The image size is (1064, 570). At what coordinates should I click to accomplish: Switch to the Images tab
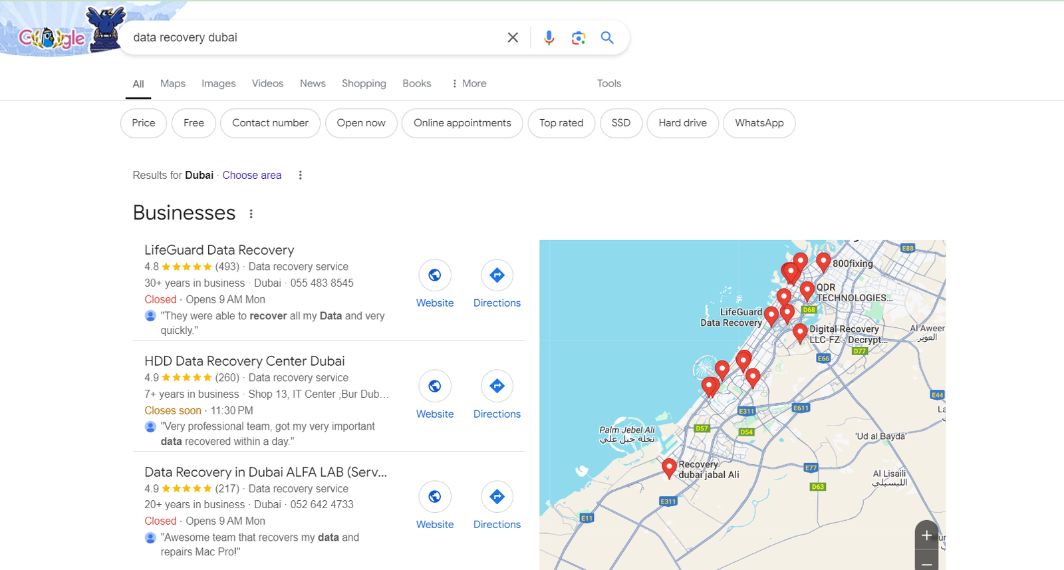(219, 84)
